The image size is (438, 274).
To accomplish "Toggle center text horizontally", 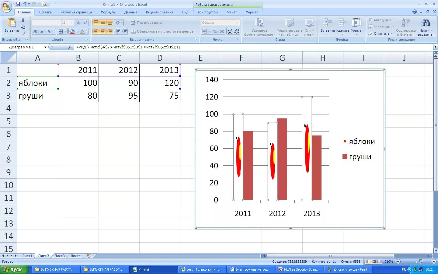I will 103,31.
